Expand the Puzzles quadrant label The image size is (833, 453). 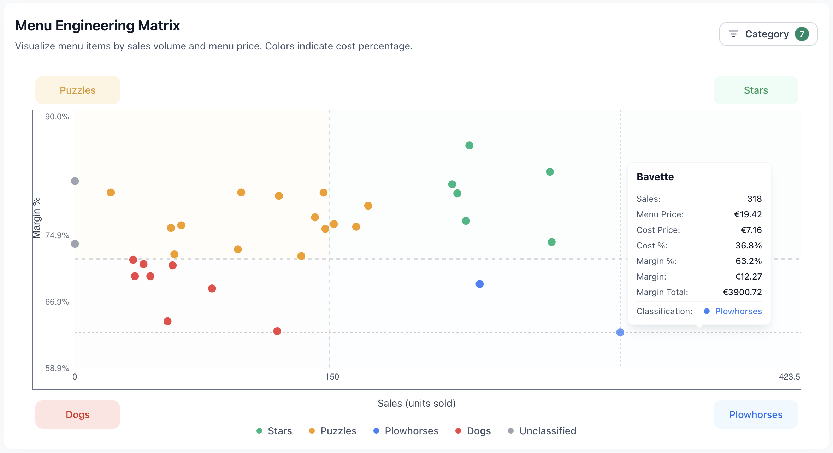(77, 90)
